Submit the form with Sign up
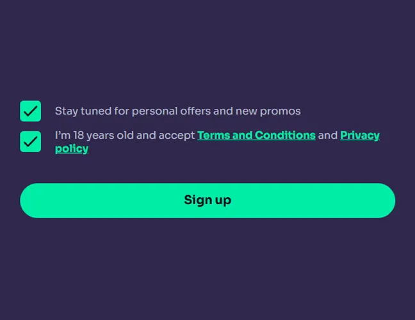415x320 pixels. tap(207, 200)
